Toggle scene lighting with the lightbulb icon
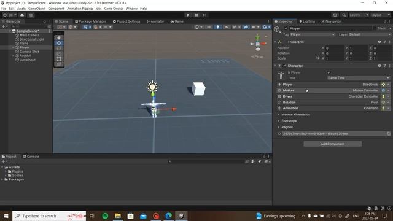The height and width of the screenshot is (221, 393). pyautogui.click(x=217, y=27)
